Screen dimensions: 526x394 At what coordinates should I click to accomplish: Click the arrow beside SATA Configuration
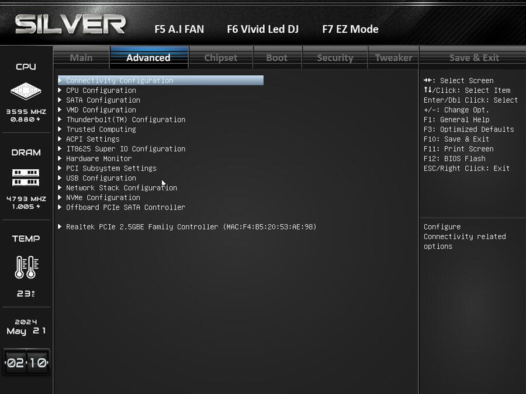(60, 100)
